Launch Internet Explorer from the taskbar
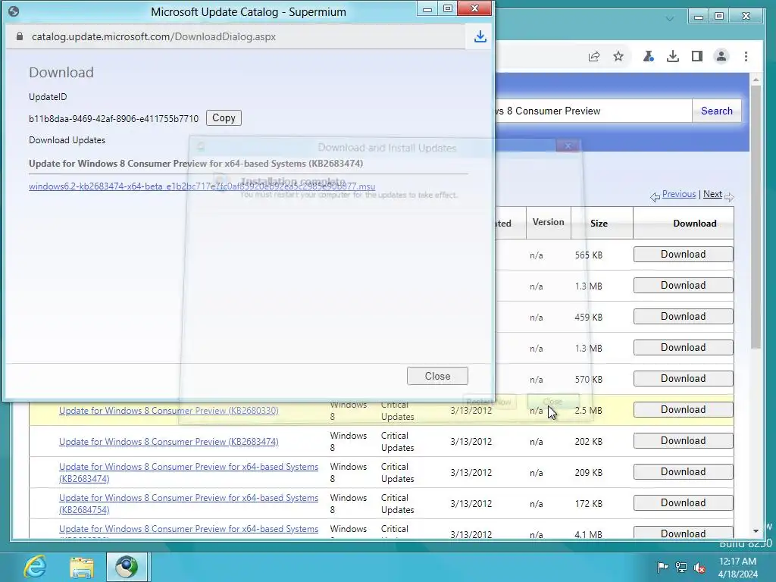The width and height of the screenshot is (776, 582). click(35, 567)
